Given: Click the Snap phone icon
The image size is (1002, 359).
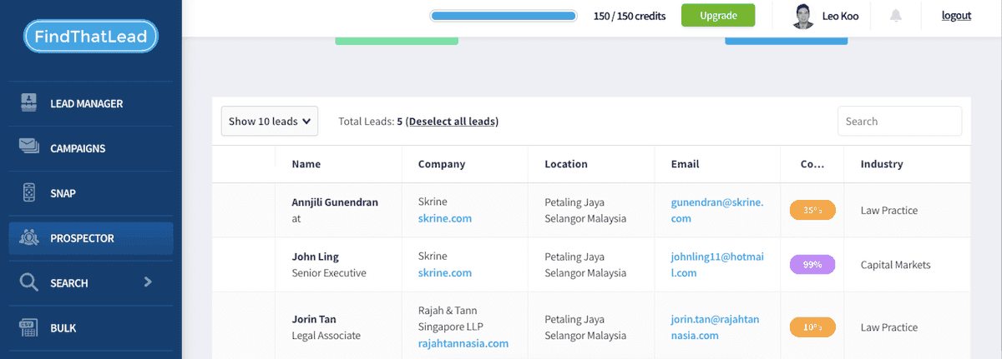Looking at the screenshot, I should coord(29,193).
